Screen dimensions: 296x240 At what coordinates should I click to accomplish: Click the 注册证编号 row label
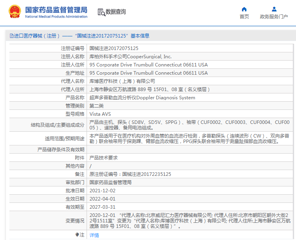pyautogui.click(x=73, y=48)
